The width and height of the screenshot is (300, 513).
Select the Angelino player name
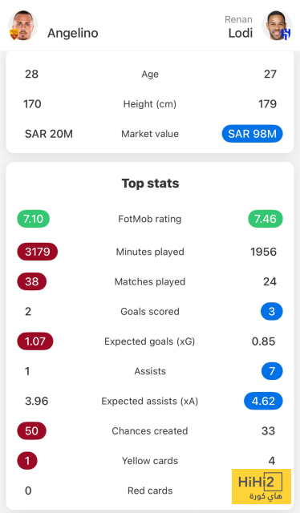tap(73, 33)
